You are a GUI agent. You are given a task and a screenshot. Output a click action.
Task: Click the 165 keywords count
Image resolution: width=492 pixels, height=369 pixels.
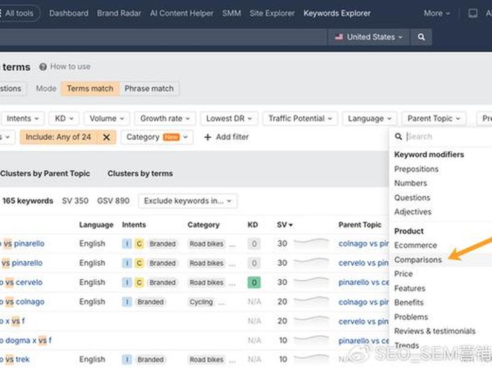coord(28,201)
